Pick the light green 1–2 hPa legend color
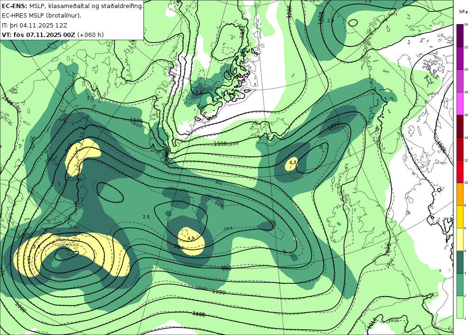The height and width of the screenshot is (335, 474). 460,307
